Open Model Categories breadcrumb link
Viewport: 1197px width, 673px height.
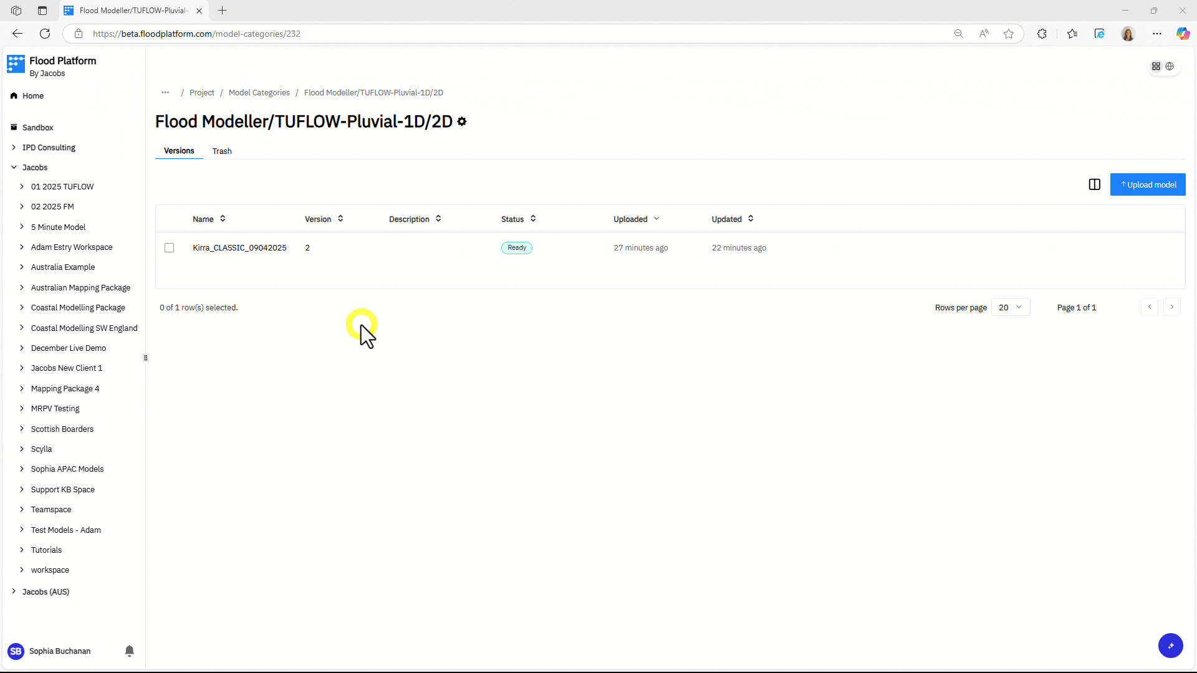click(x=259, y=93)
